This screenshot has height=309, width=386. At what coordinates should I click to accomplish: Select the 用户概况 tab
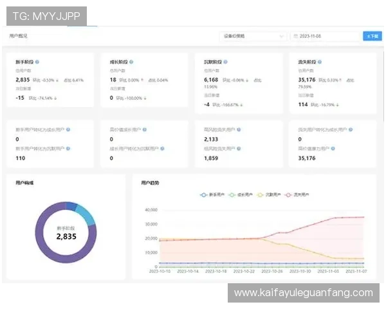19,37
